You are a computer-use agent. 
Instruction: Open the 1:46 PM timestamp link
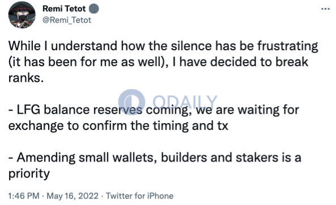pyautogui.click(x=24, y=196)
